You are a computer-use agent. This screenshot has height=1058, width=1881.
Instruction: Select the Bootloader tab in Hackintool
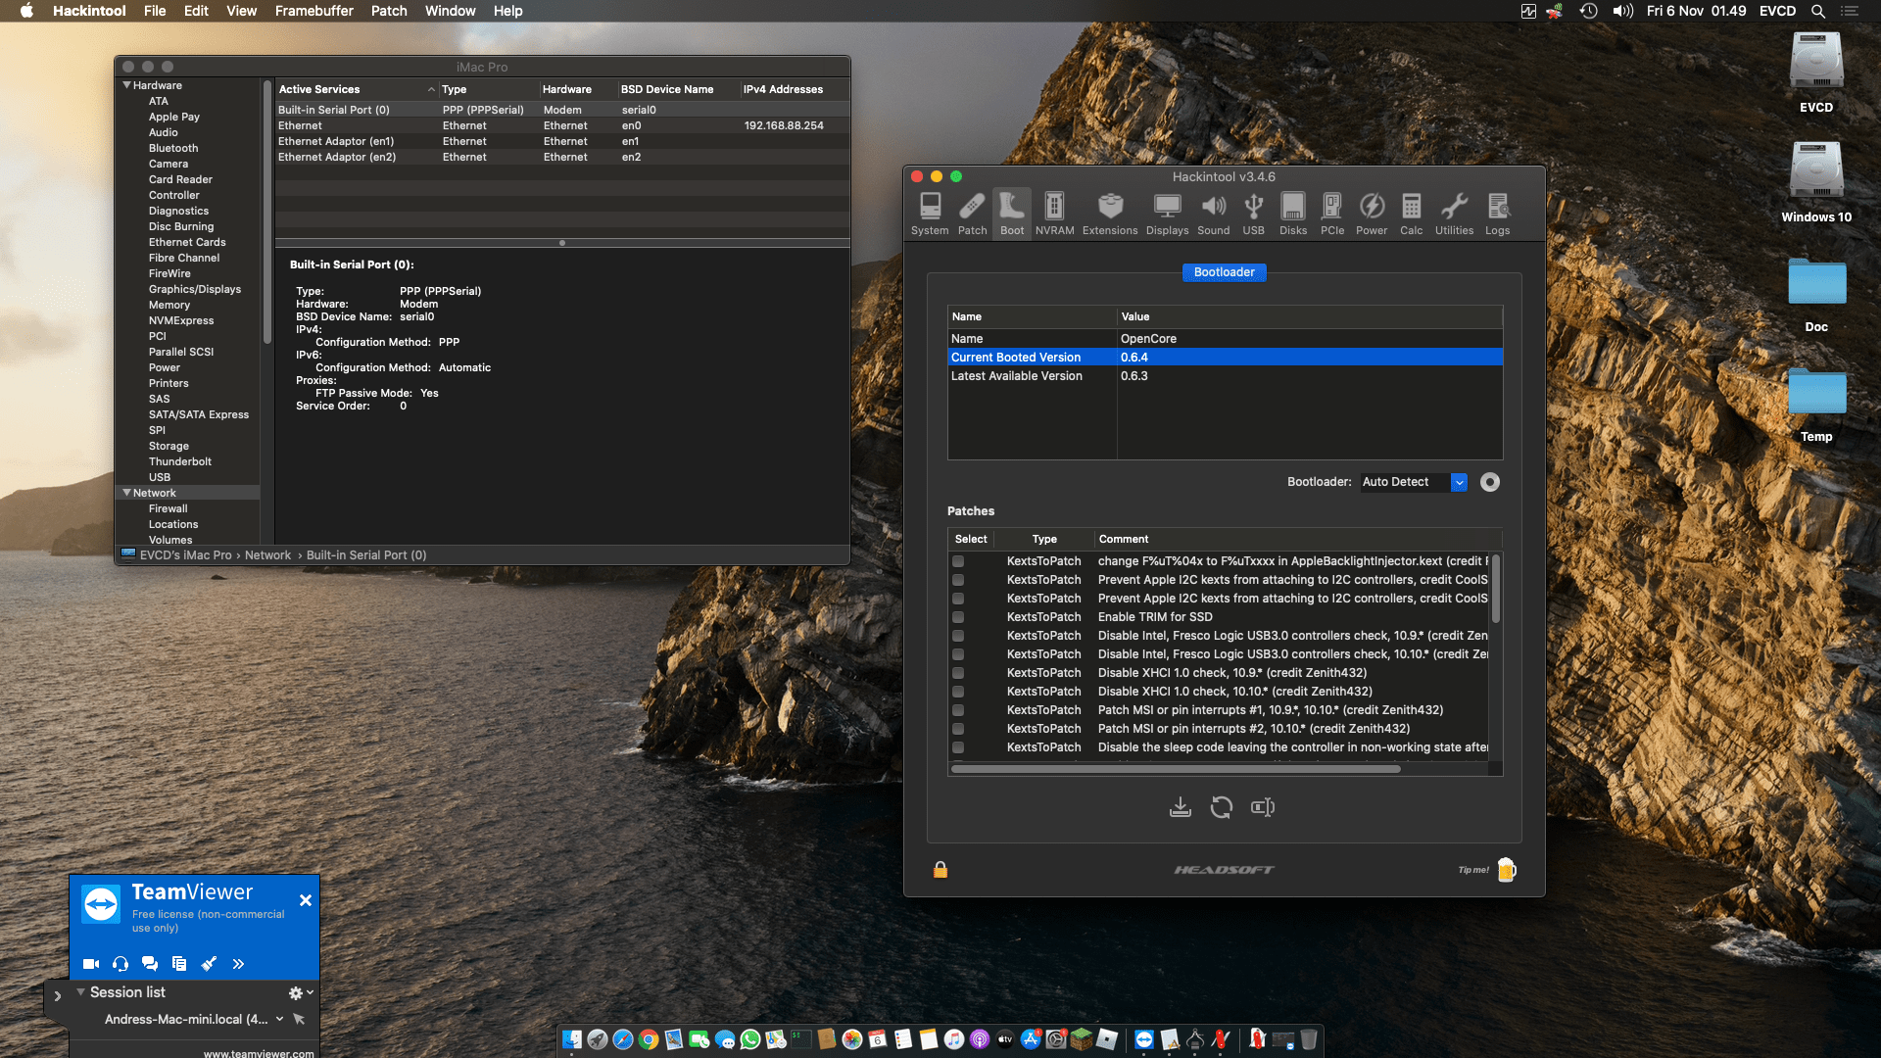point(1224,272)
